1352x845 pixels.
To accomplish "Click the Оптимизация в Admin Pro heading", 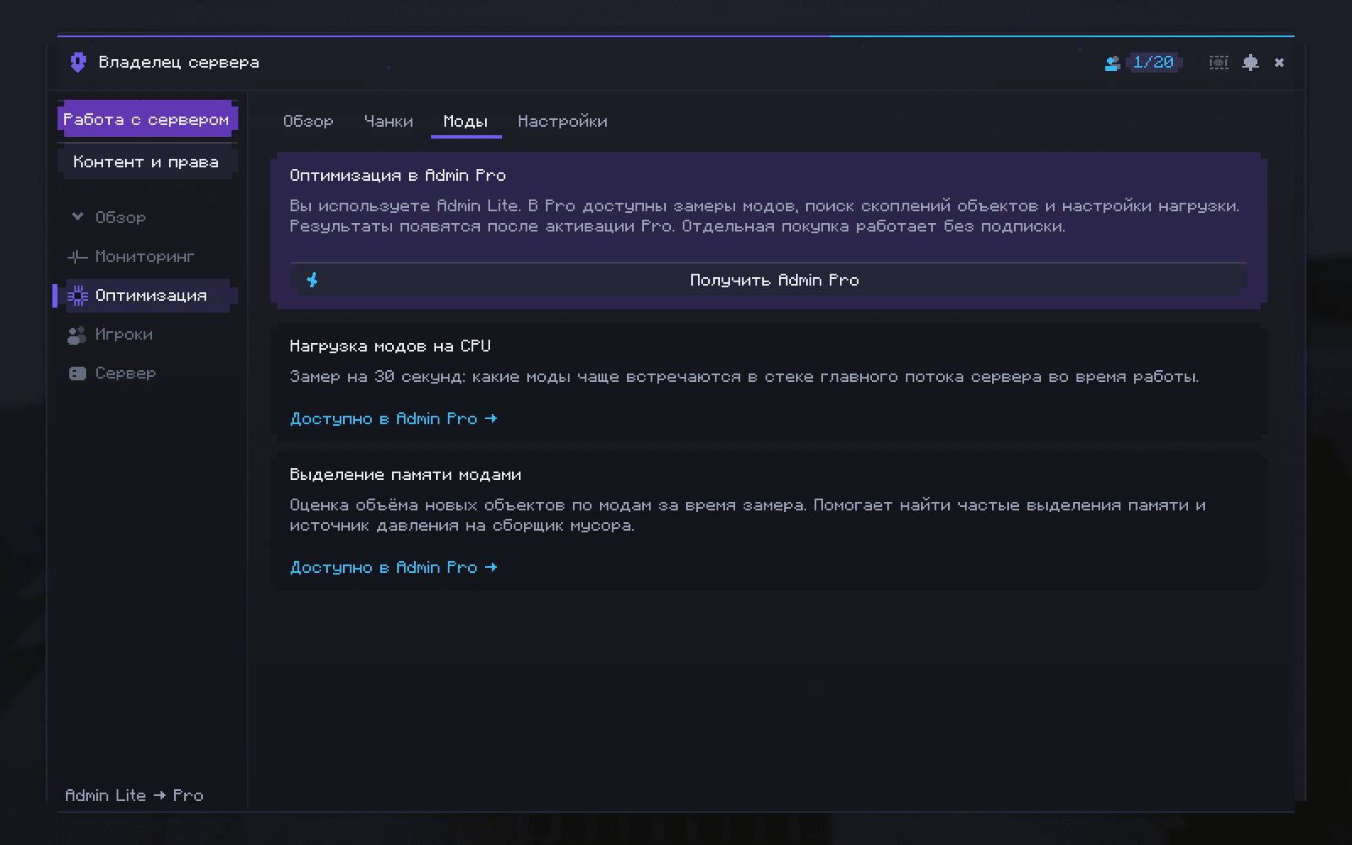I will [x=397, y=175].
